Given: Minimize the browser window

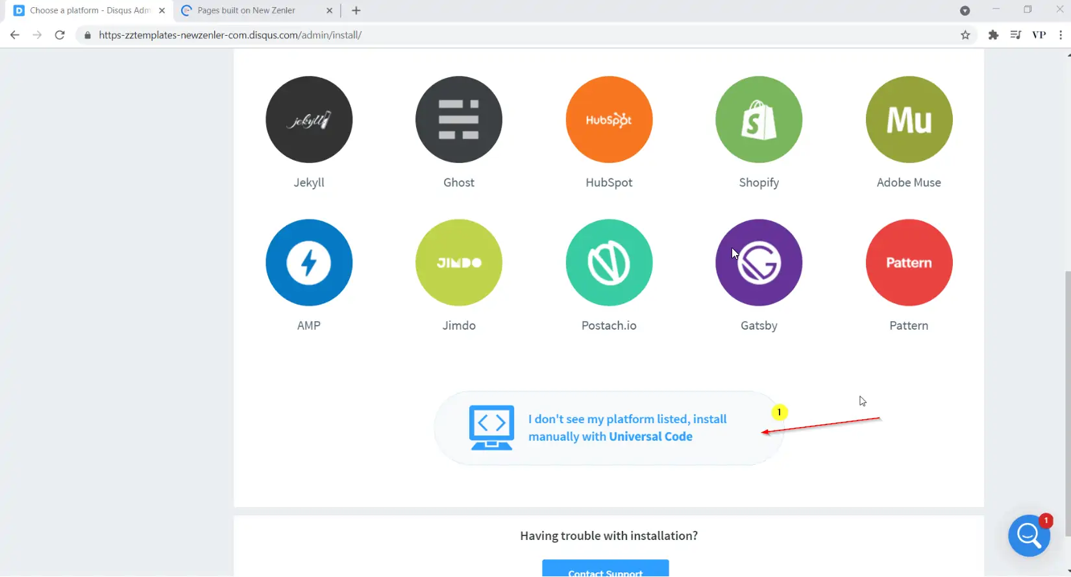Looking at the screenshot, I should (996, 9).
